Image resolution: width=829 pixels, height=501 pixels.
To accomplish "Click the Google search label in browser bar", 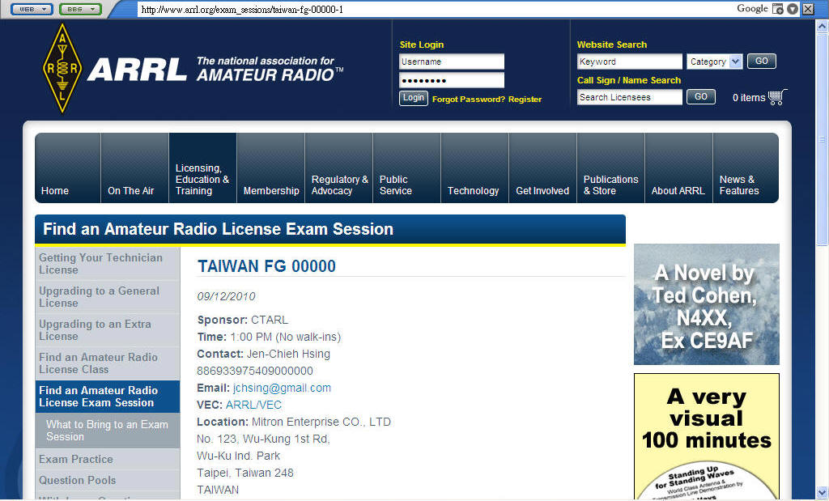I will click(x=752, y=8).
